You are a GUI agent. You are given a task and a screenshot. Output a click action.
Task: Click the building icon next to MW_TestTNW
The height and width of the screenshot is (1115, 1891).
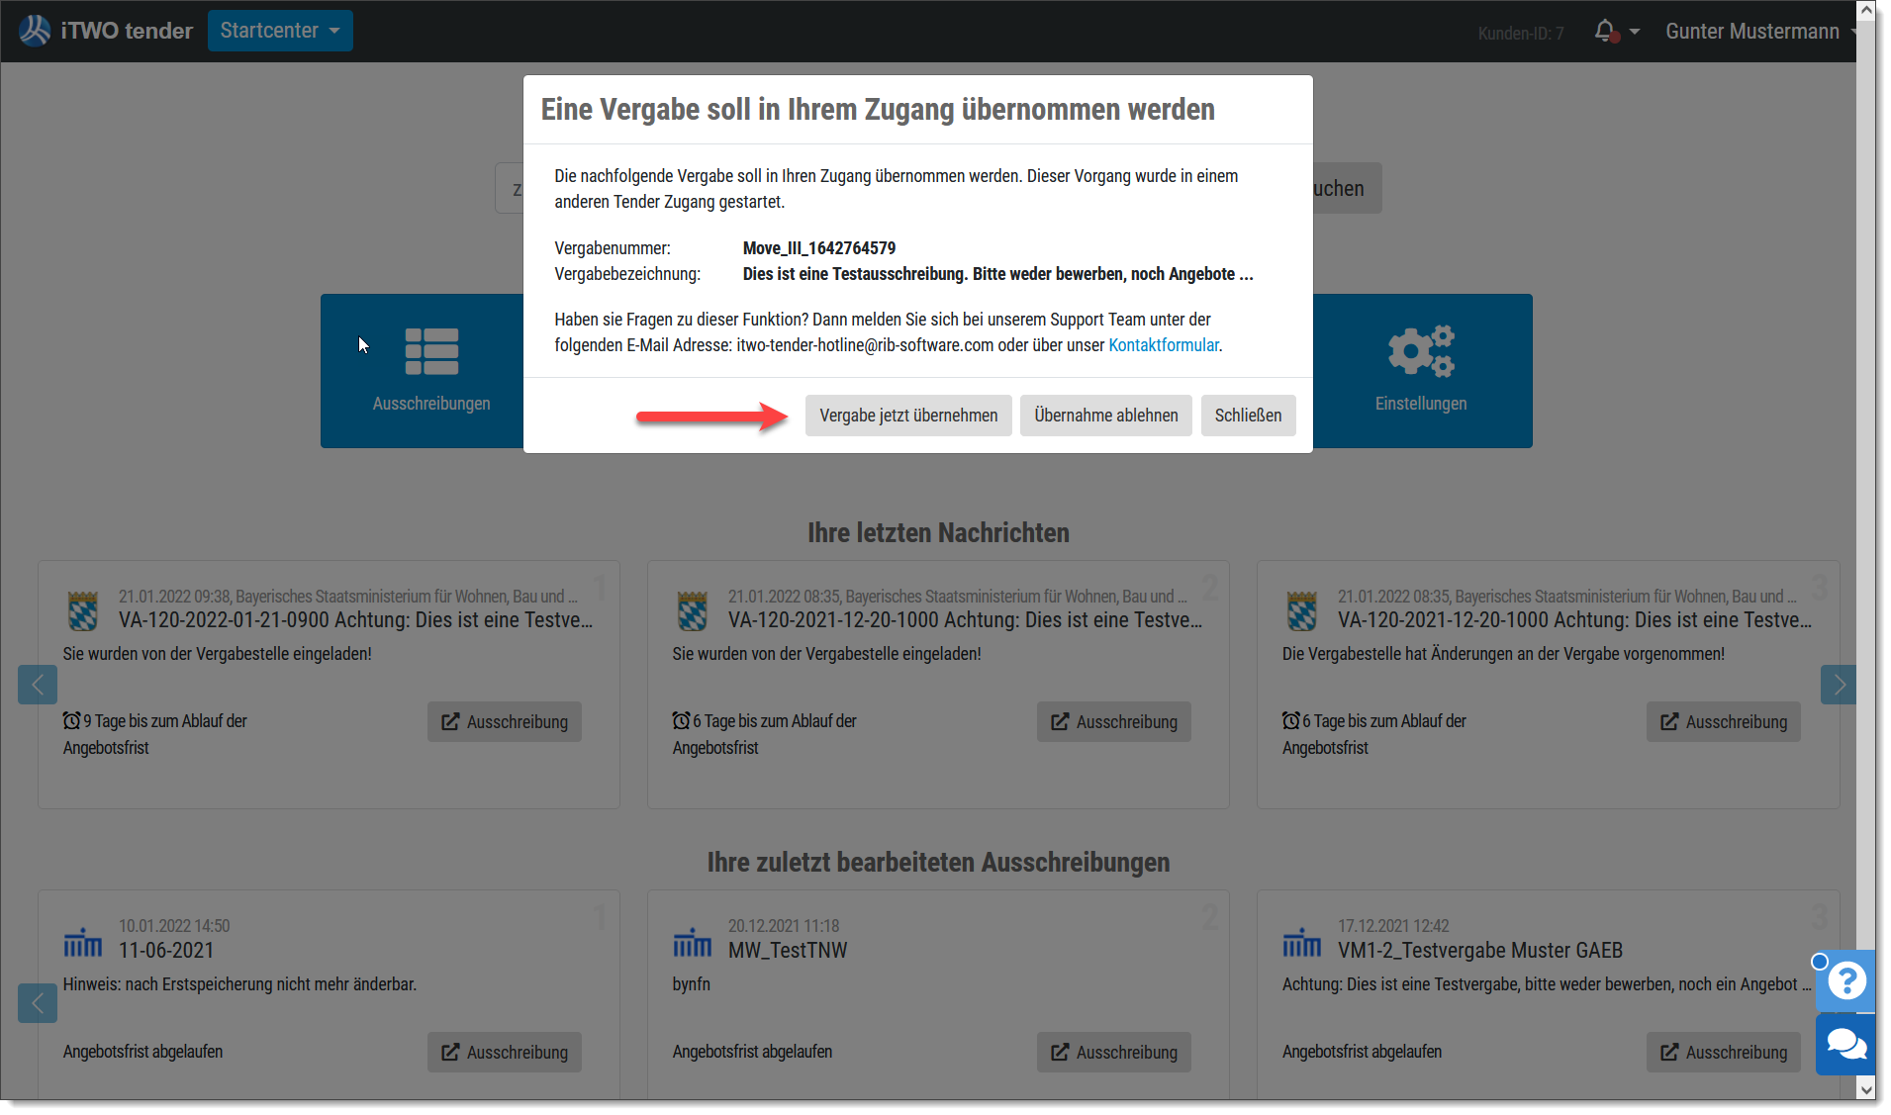(x=693, y=942)
